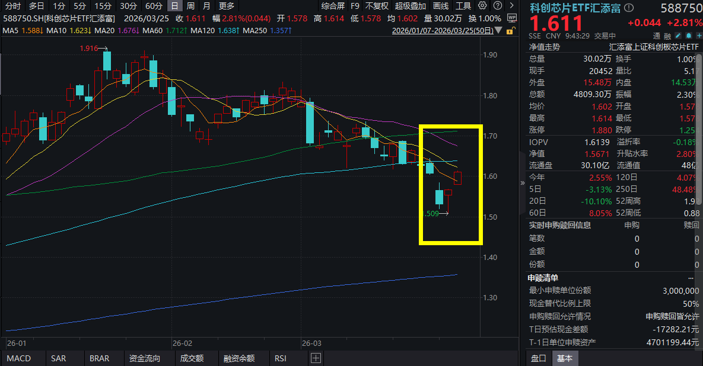Click the 超级叠加 overlay button
Viewport: 703px width, 366px height.
(x=410, y=6)
